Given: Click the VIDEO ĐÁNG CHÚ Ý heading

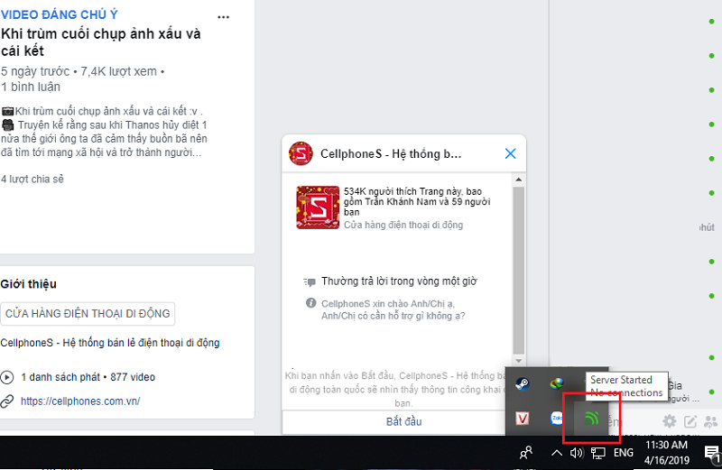Looking at the screenshot, I should (59, 14).
